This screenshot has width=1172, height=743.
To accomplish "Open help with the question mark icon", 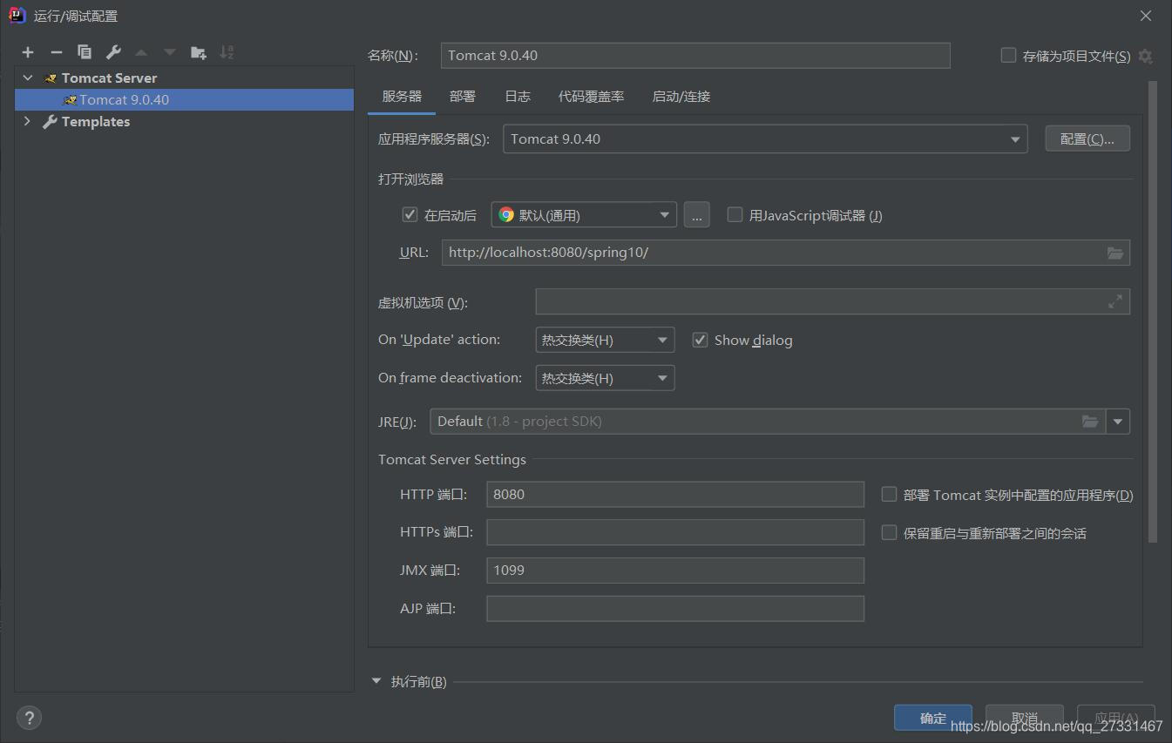I will click(29, 718).
